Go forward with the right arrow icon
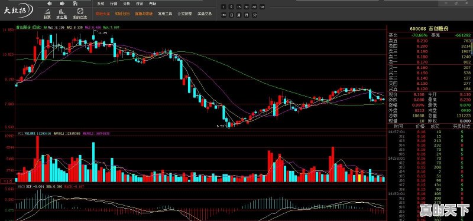 [x=63, y=4]
